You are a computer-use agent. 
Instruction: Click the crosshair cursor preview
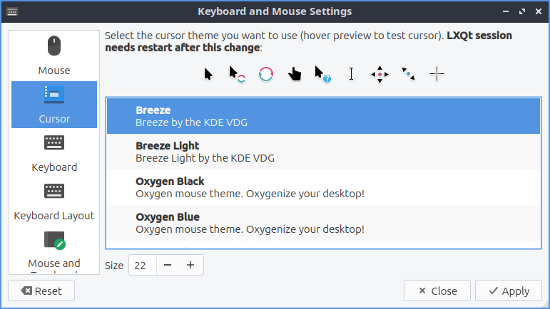pos(437,74)
